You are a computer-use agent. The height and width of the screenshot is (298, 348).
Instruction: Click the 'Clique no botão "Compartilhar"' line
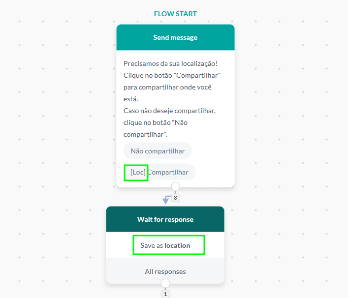(172, 76)
